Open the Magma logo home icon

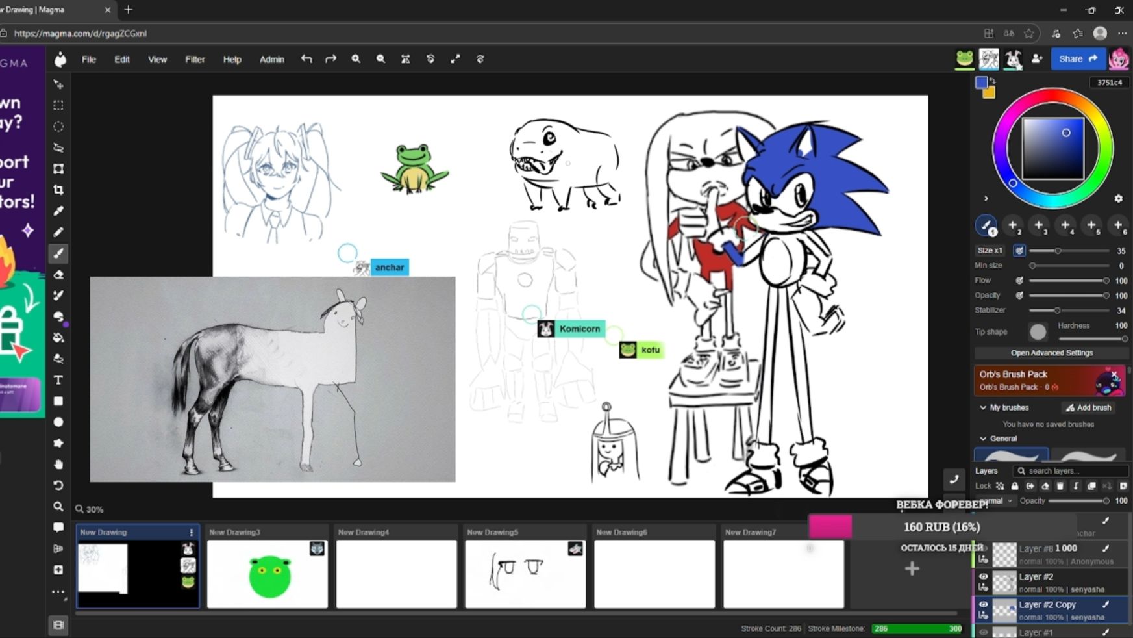pyautogui.click(x=60, y=59)
